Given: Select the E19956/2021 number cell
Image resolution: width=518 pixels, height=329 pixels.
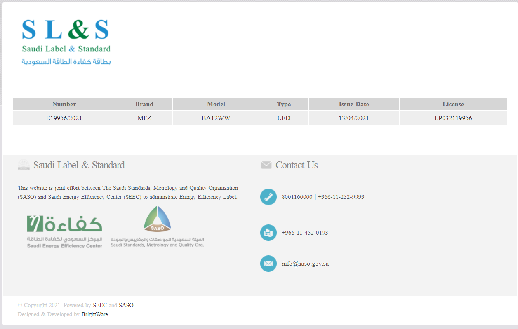Looking at the screenshot, I should pos(64,118).
